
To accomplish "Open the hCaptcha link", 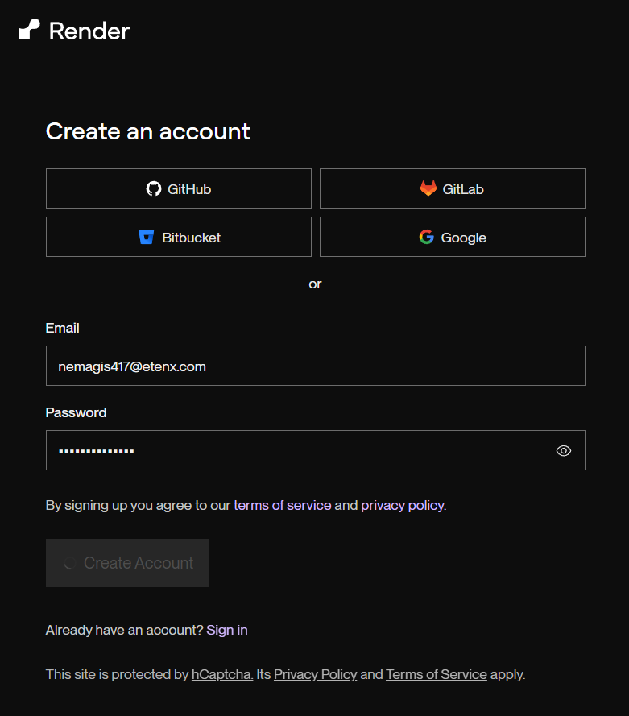I will point(221,674).
